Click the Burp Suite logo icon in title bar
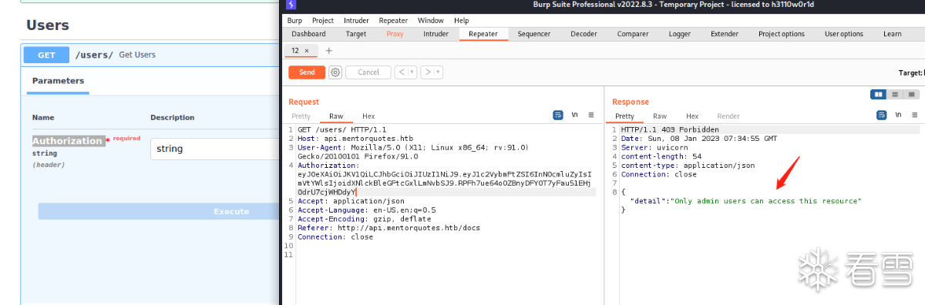This screenshot has width=925, height=305. coord(291,5)
